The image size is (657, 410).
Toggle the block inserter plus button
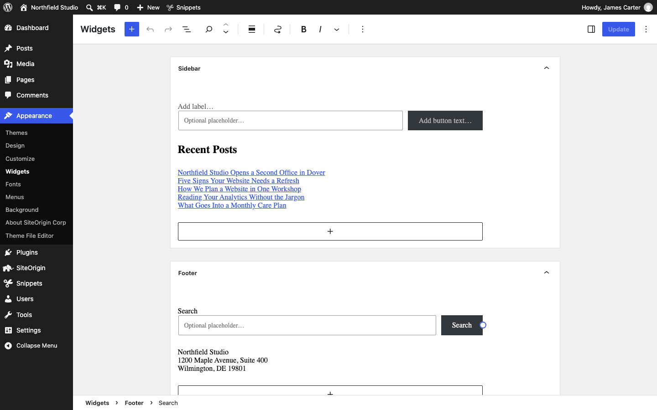(x=132, y=29)
